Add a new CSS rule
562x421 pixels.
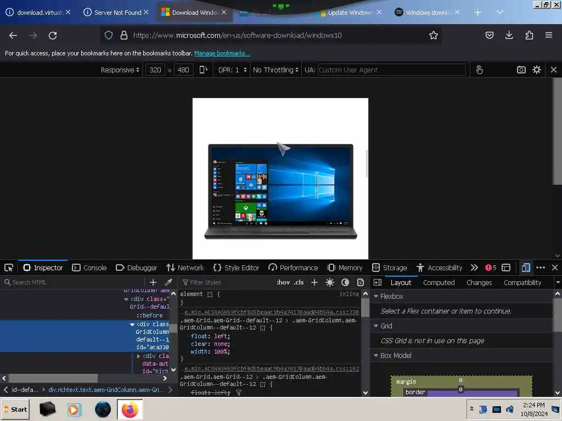pyautogui.click(x=314, y=282)
